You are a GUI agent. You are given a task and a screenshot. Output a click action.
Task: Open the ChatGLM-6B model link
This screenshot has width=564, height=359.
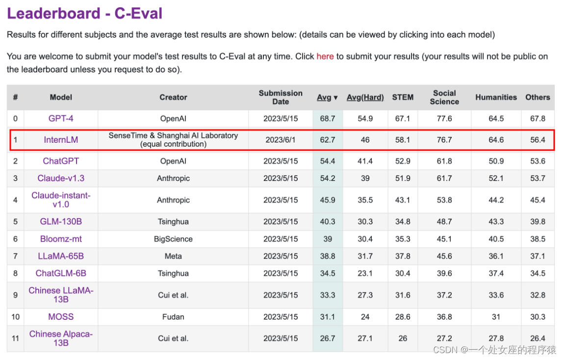click(61, 273)
